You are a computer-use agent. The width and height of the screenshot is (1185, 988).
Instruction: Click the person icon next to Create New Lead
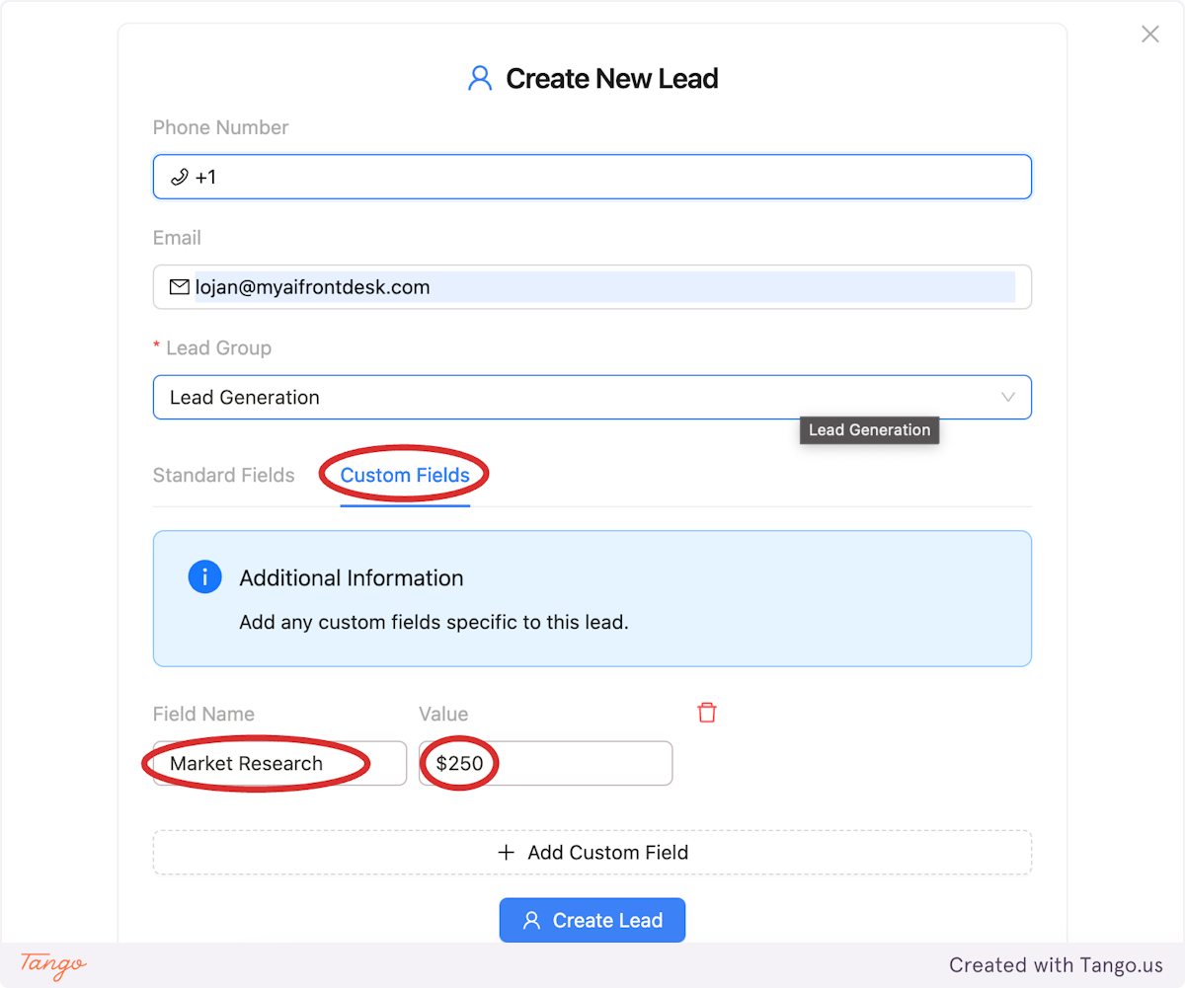480,77
